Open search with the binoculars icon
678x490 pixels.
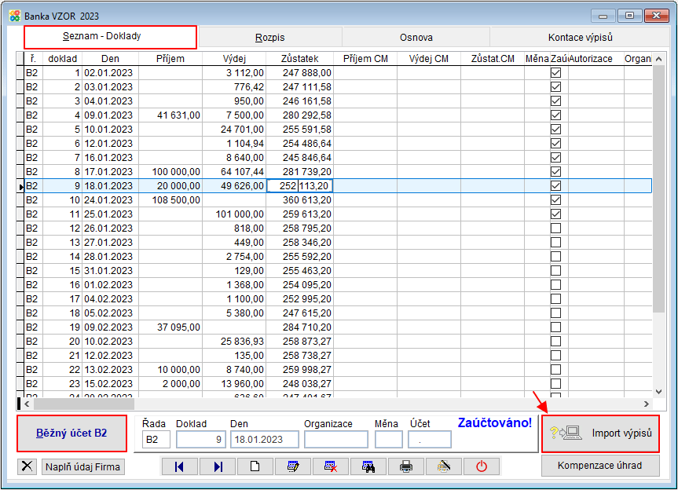(368, 466)
